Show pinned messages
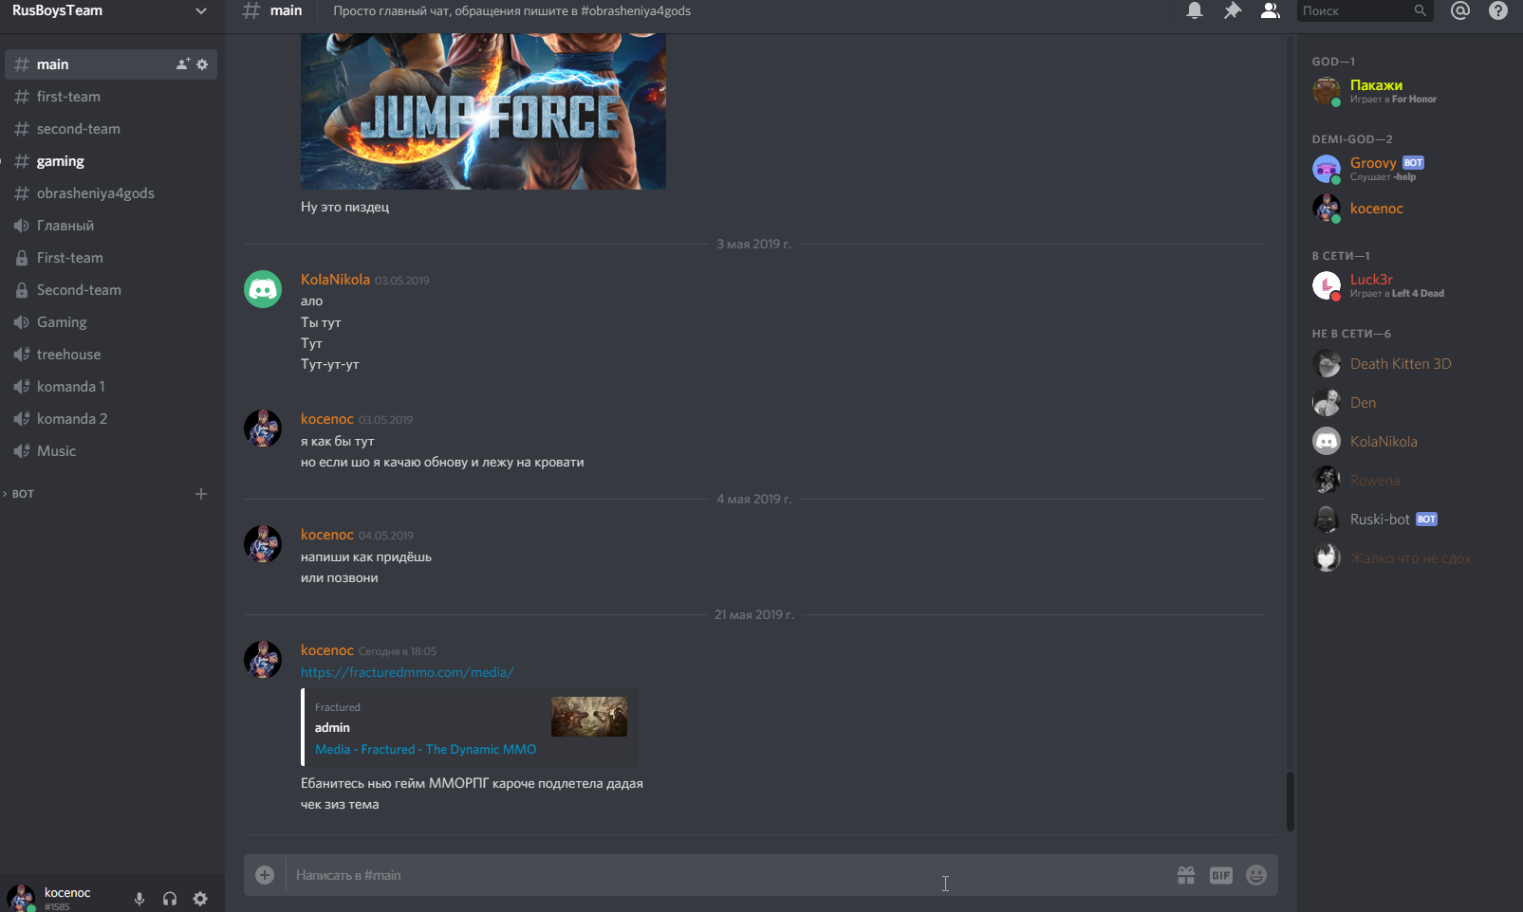 [1233, 10]
